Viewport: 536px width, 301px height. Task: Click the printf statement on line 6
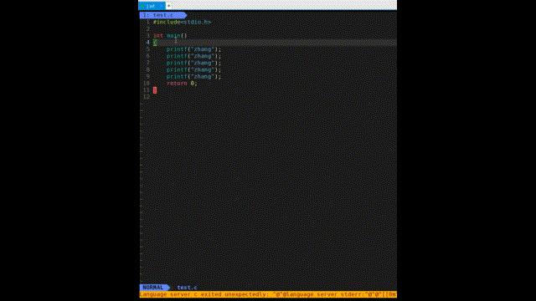[x=193, y=56]
